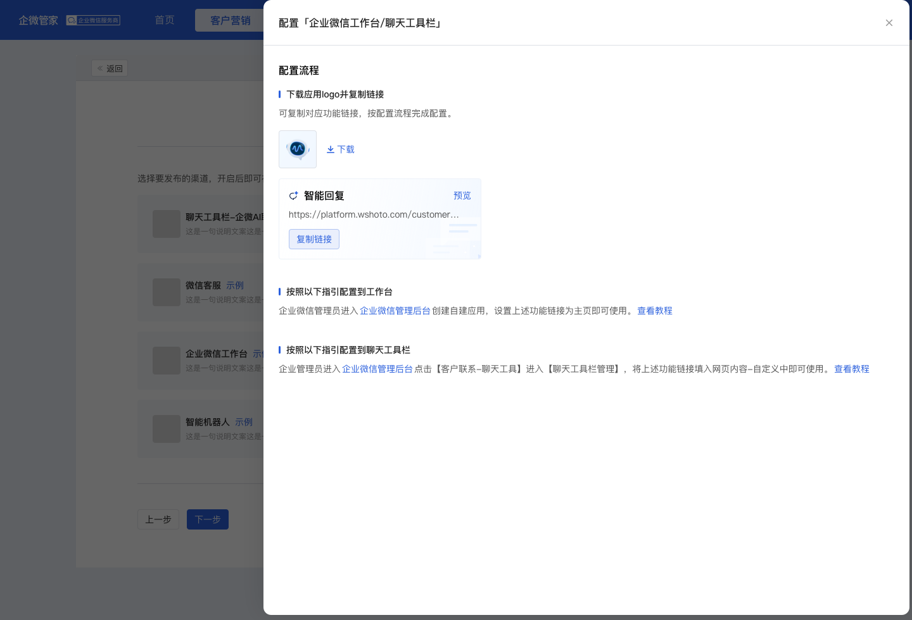This screenshot has height=620, width=912.
Task: Click the app logo thumbnail image
Action: pyautogui.click(x=298, y=149)
